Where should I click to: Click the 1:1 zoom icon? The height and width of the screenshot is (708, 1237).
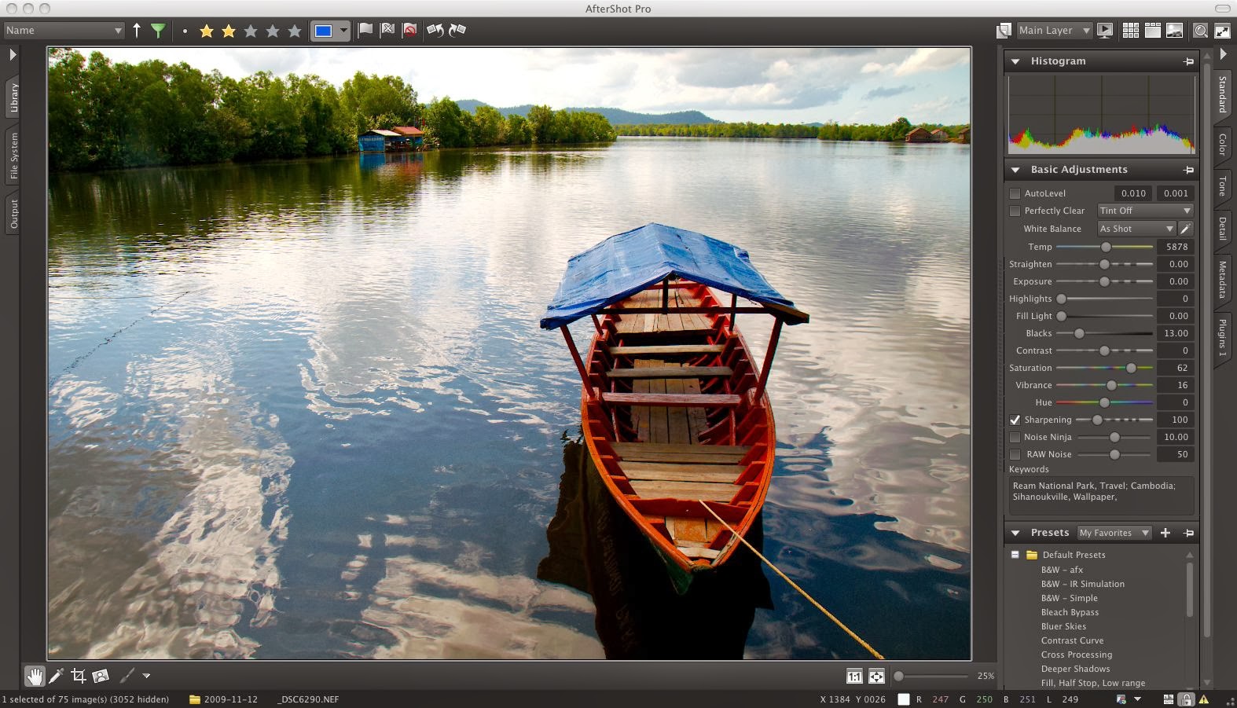[854, 676]
